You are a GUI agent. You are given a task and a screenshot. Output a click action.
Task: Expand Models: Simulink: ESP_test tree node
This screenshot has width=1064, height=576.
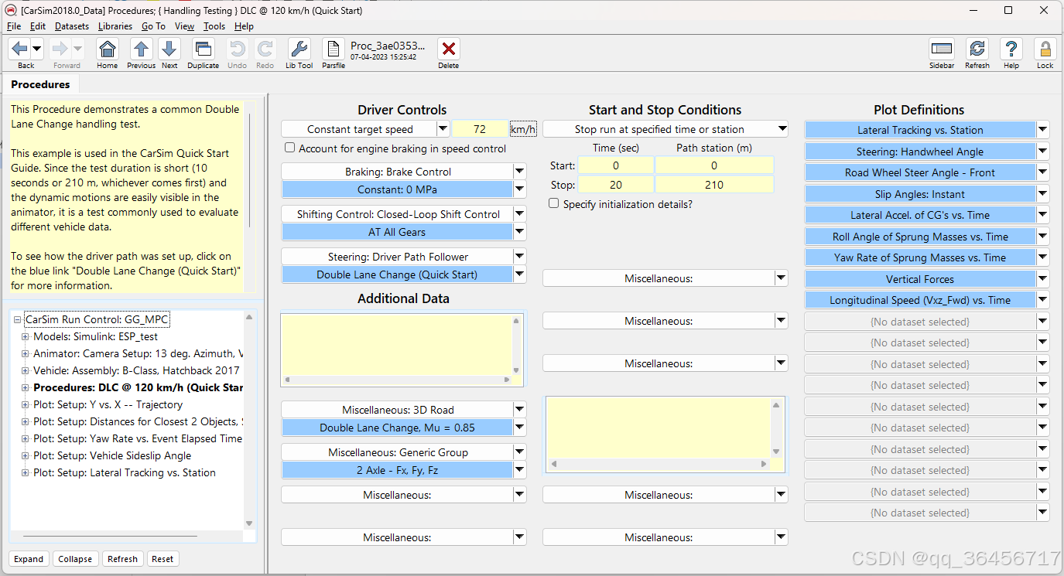pos(26,336)
